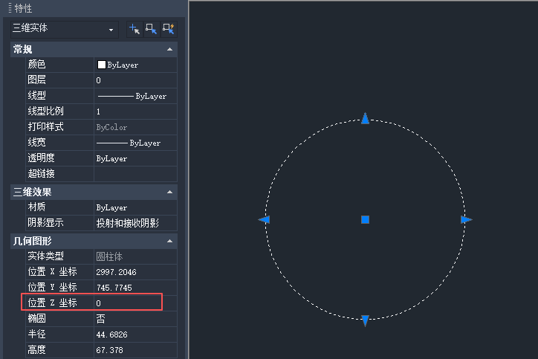Collapse the 几何图形 section
Image resolution: width=538 pixels, height=359 pixels.
coord(170,242)
